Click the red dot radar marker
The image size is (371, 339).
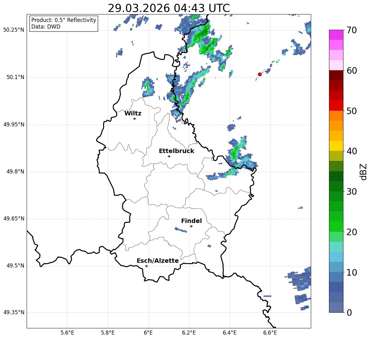coord(259,74)
